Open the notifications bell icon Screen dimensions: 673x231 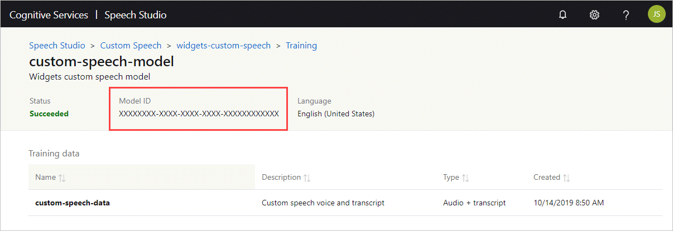563,15
